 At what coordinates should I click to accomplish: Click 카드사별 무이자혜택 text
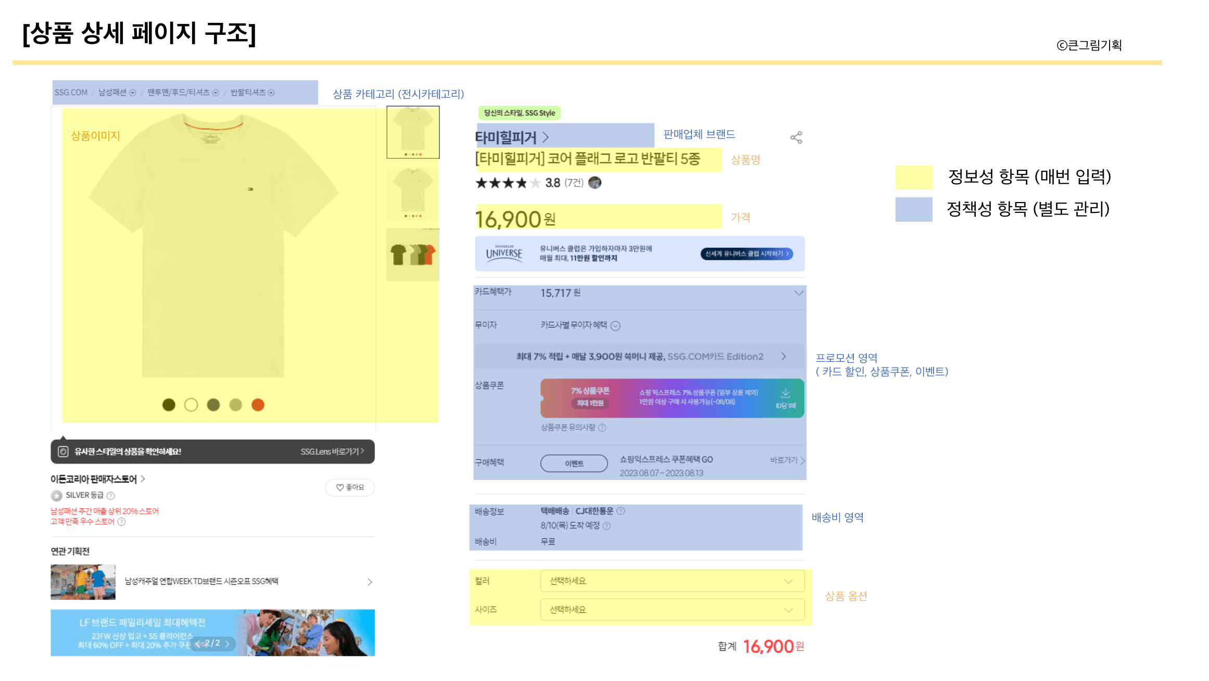tap(574, 325)
